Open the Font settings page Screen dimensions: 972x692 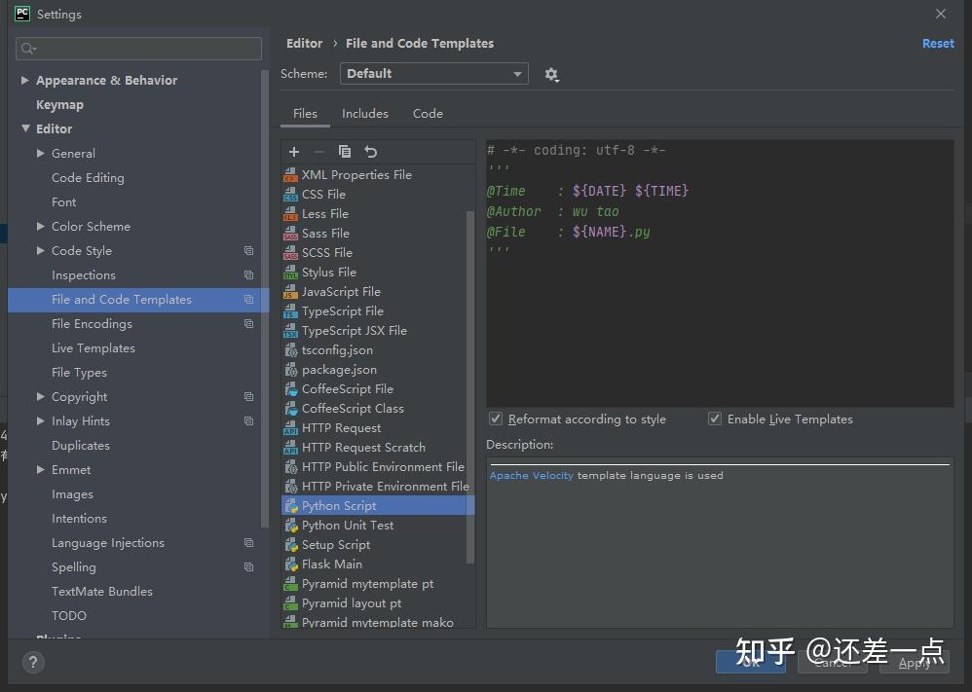pyautogui.click(x=64, y=202)
